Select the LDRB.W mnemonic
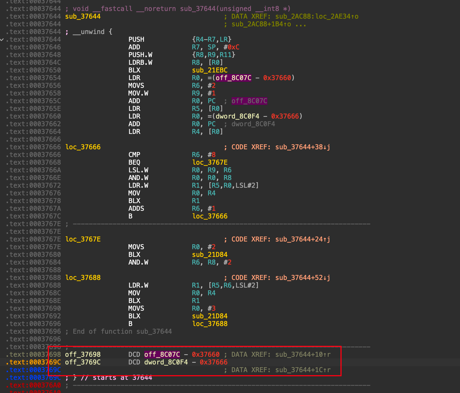The image size is (460, 393). (140, 63)
